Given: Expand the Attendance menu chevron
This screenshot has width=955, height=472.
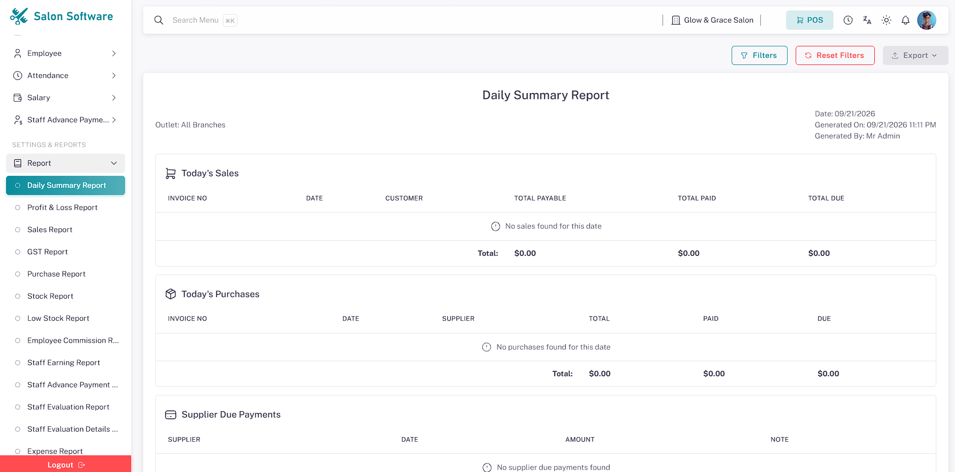Looking at the screenshot, I should tap(114, 76).
